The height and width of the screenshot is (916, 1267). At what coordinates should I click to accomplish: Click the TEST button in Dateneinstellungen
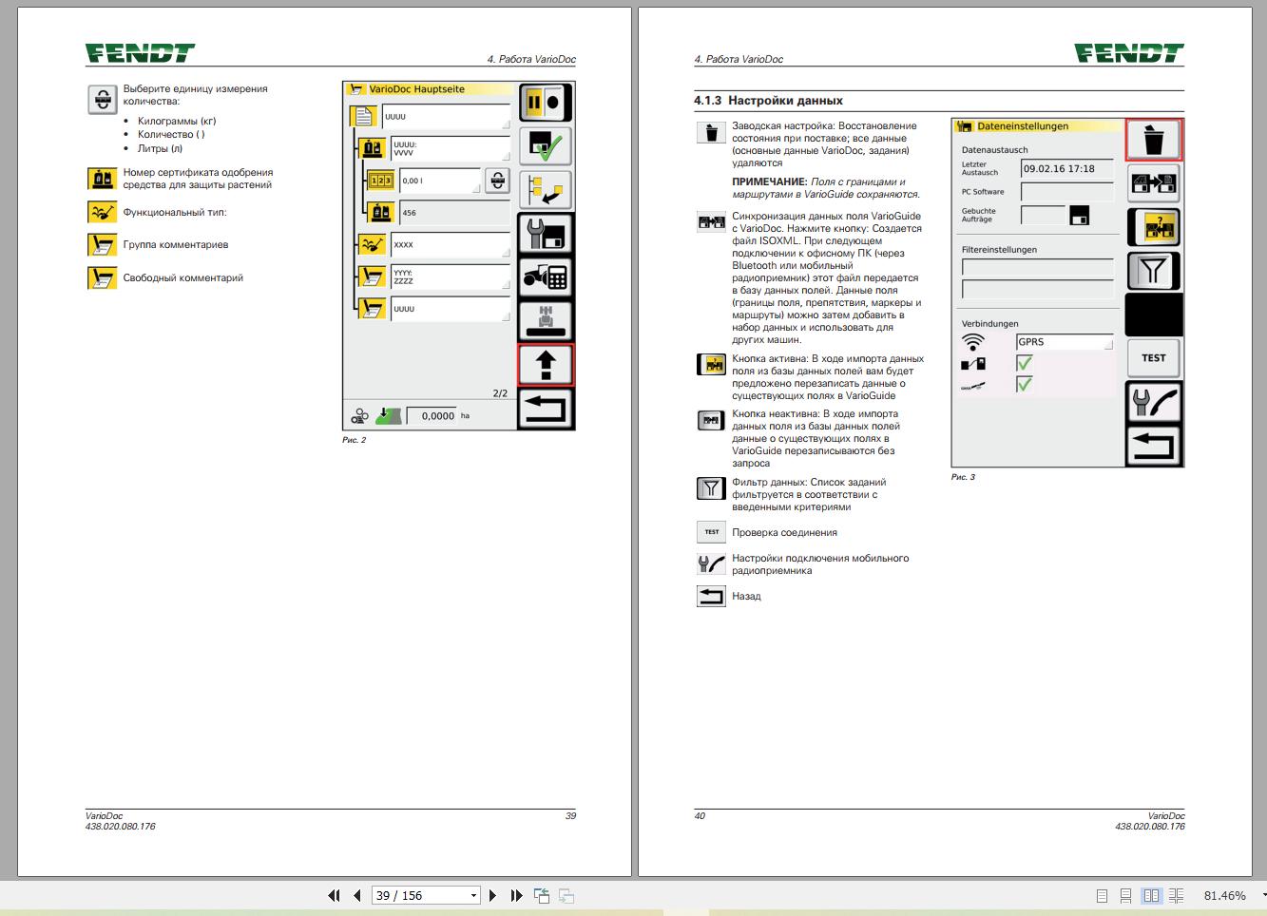(x=1154, y=358)
